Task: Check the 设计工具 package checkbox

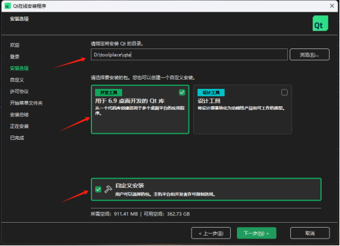Action: click(284, 93)
